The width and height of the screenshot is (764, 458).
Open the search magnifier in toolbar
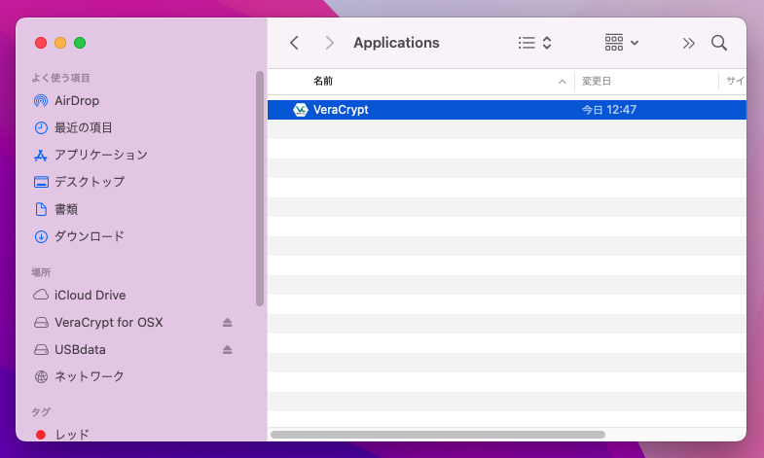click(x=719, y=43)
